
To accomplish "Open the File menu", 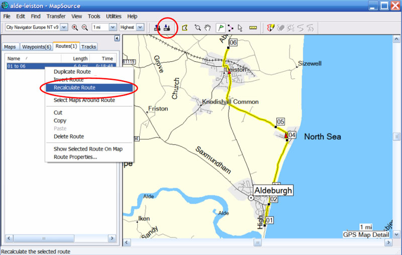I will click(7, 17).
